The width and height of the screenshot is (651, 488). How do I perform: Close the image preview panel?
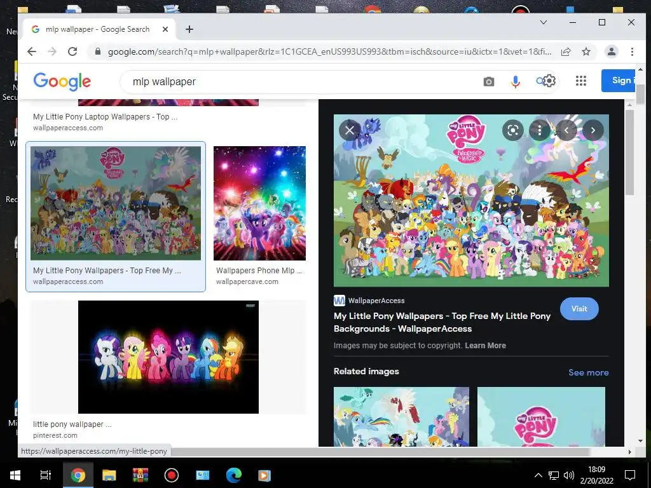(350, 130)
